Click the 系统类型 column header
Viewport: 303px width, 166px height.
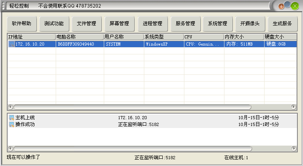pos(164,37)
